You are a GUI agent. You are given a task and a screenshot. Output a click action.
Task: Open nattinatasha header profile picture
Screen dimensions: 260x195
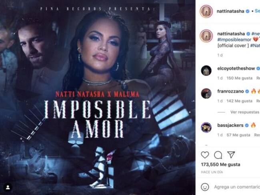pyautogui.click(x=206, y=11)
